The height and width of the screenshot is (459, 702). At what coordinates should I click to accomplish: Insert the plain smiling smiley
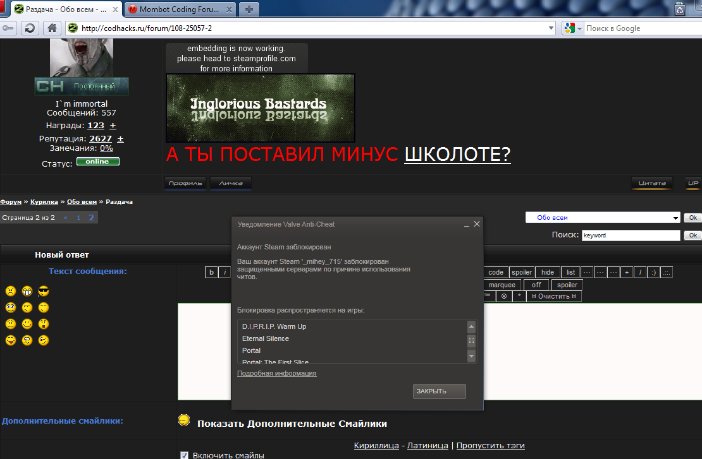point(27,324)
